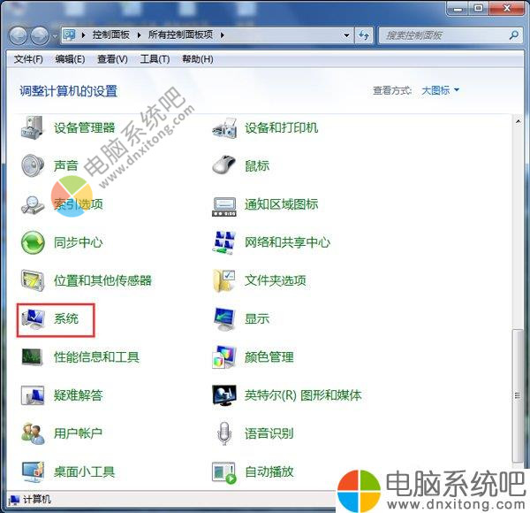
Task: Open 颜色管理 color management icon
Action: 224,357
